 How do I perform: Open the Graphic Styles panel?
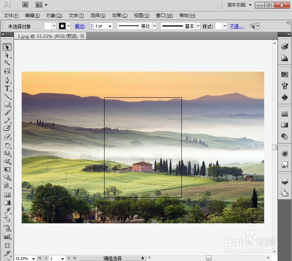tap(284, 165)
